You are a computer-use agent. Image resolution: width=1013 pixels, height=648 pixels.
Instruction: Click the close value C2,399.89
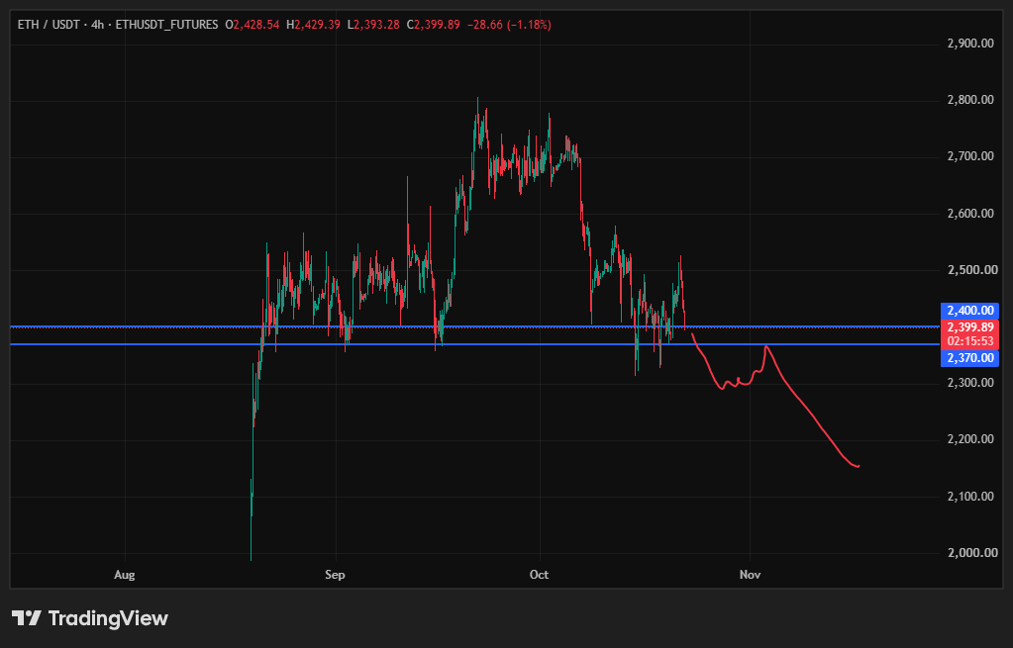coord(433,25)
